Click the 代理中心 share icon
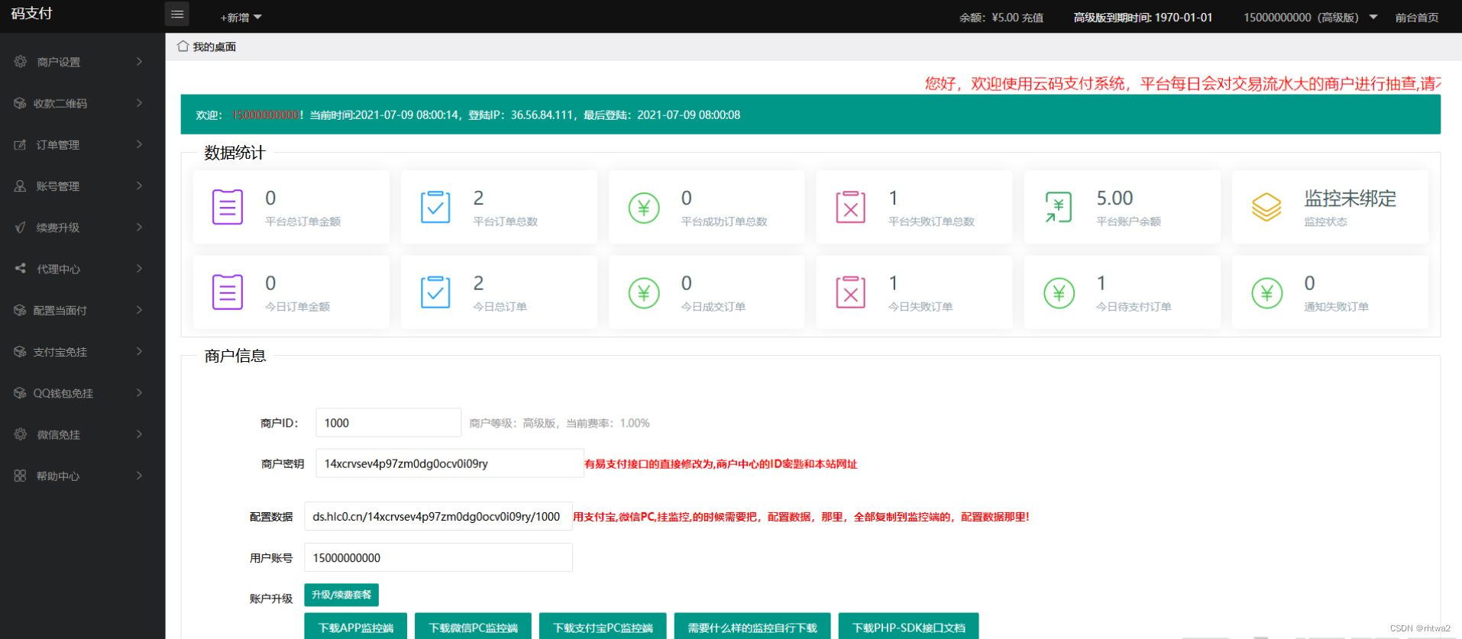The height and width of the screenshot is (639, 1462). [x=20, y=269]
